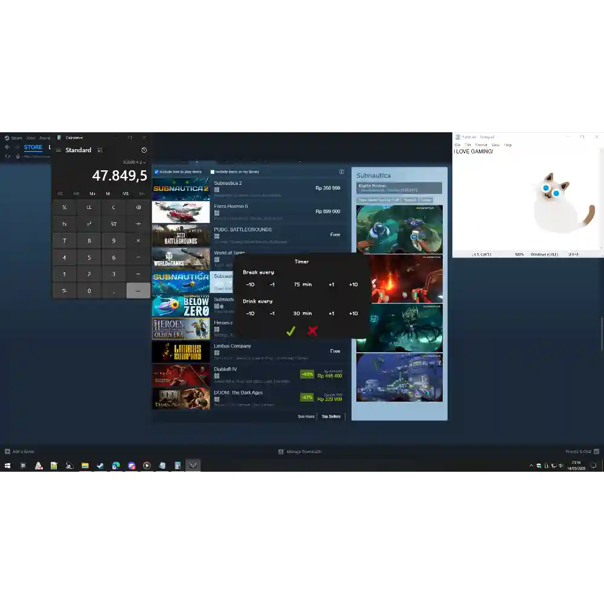The image size is (604, 604).
Task: Toggle Calculator keep-on-top icon beside Standard
Action: [100, 150]
